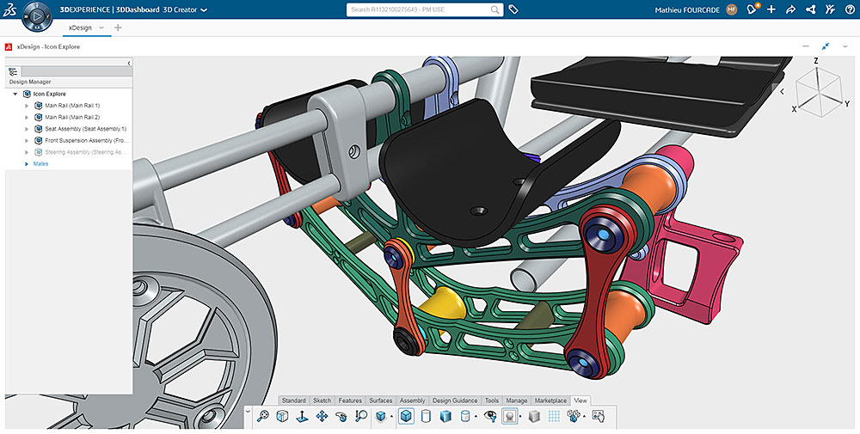Expand the Front Suspension Assembly node
Screen dimensions: 860x434
[27, 141]
